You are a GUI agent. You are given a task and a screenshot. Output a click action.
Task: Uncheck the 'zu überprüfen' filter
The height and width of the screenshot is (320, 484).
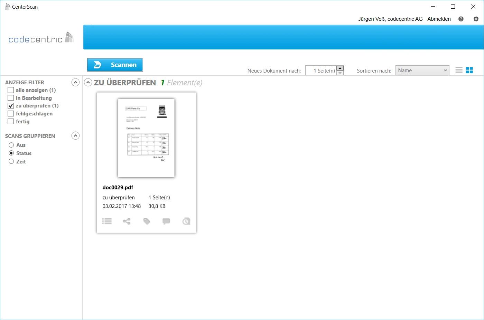11,106
